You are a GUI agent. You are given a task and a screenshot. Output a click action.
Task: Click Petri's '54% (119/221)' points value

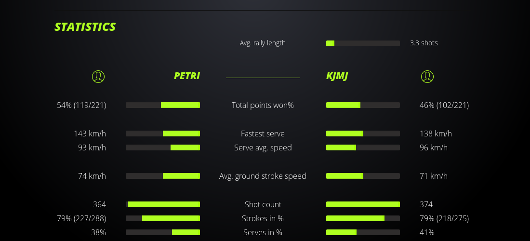pyautogui.click(x=81, y=105)
